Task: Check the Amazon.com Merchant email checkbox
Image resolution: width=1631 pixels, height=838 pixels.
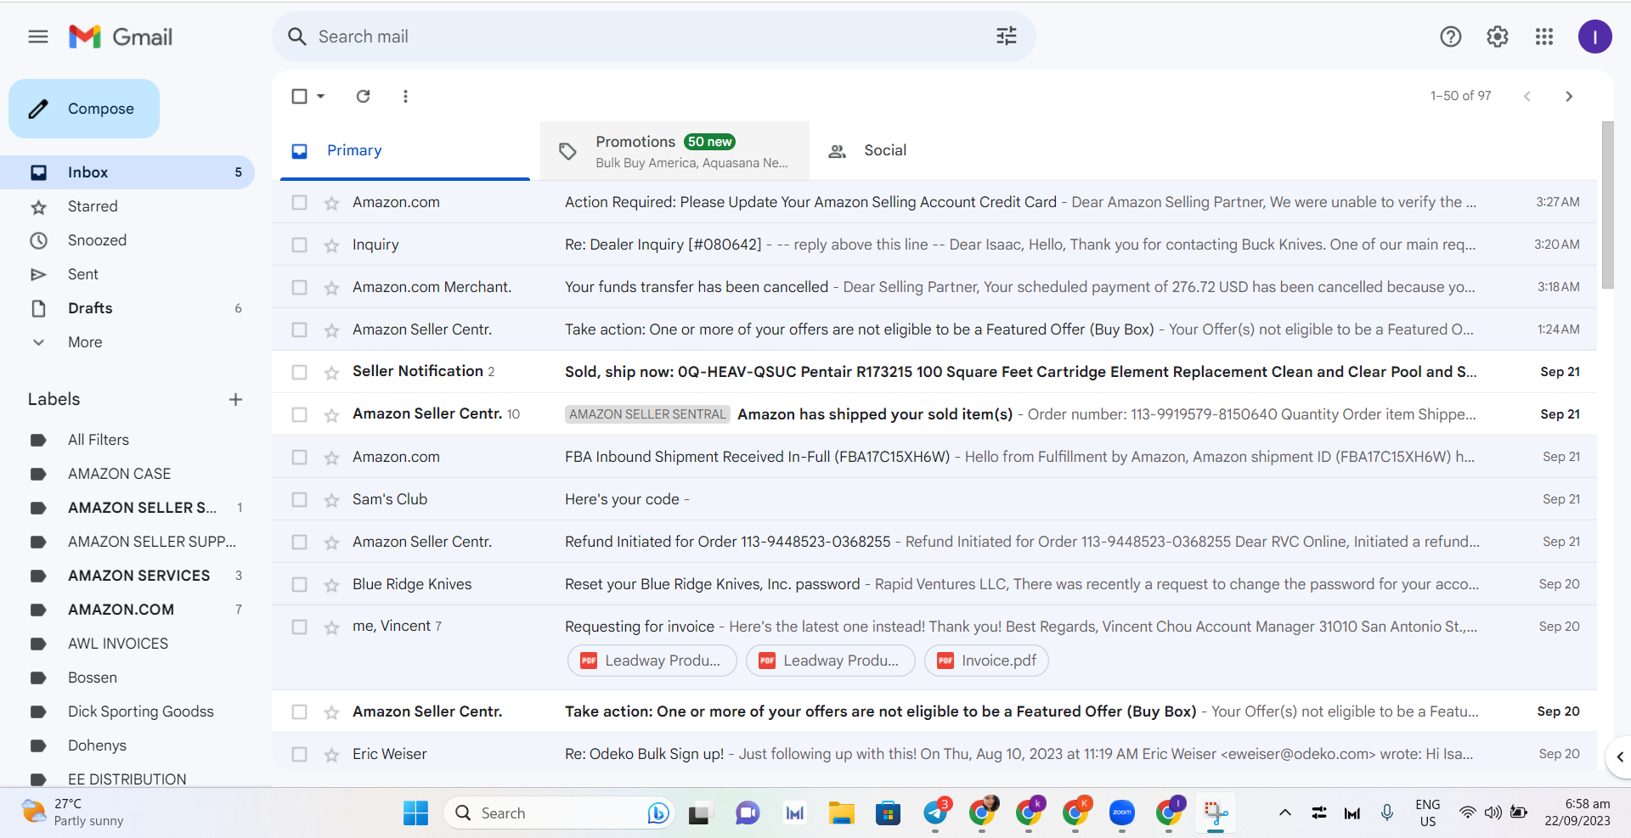Action: coord(299,287)
